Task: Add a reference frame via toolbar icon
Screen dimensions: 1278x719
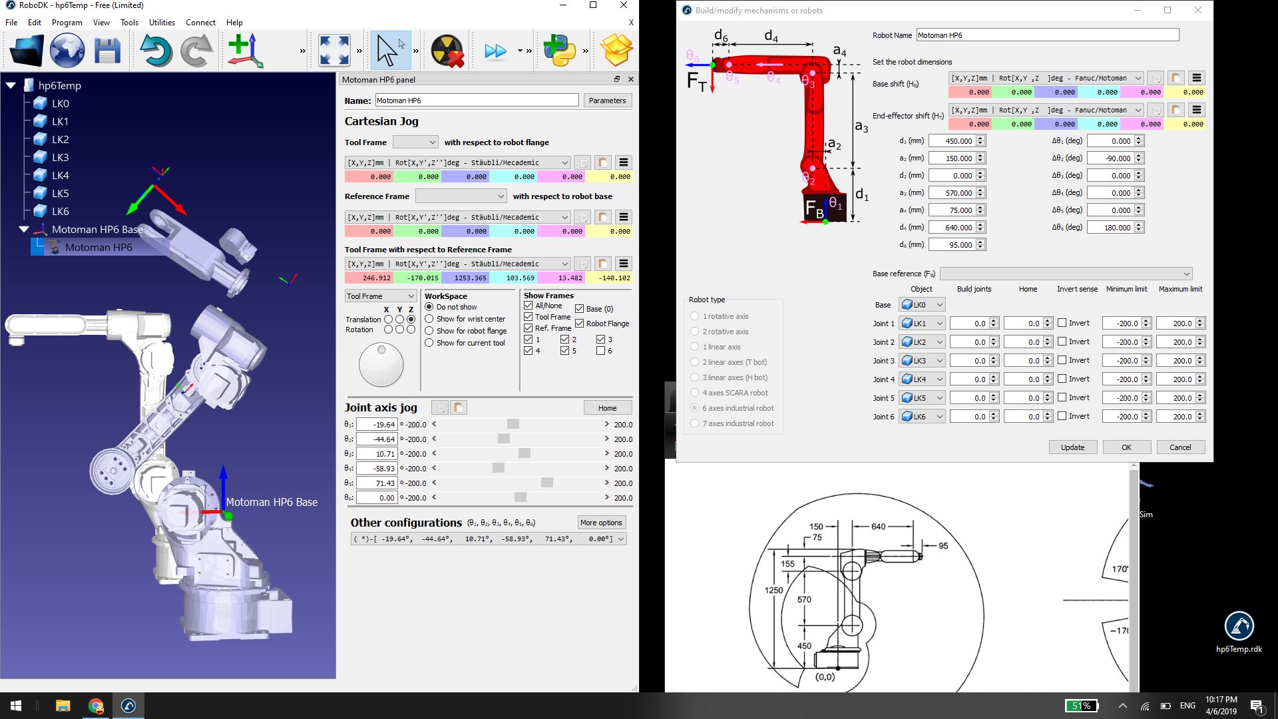Action: coord(245,51)
